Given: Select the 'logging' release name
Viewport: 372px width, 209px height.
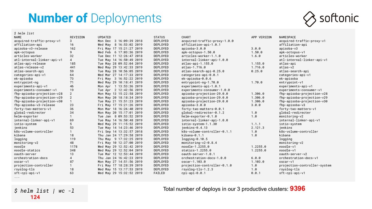Looking at the screenshot, I should (20, 139).
